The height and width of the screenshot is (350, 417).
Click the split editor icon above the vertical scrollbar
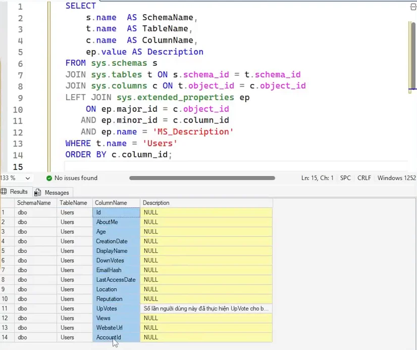(413, 7)
